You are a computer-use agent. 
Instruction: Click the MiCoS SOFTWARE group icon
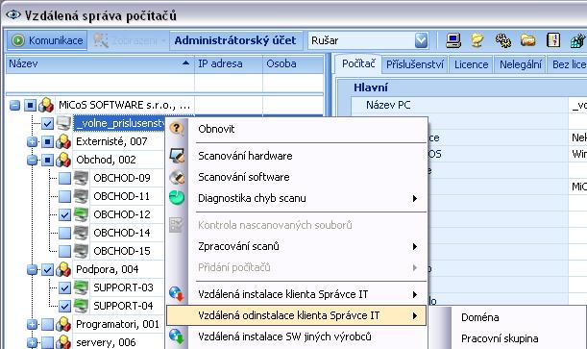tap(46, 105)
